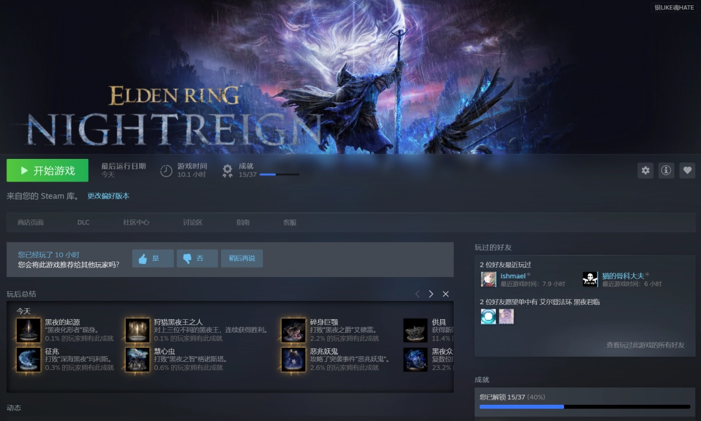Screen dimensions: 701x421
Task: Click the 黑夜的起源 achievement title
Action: 62,322
